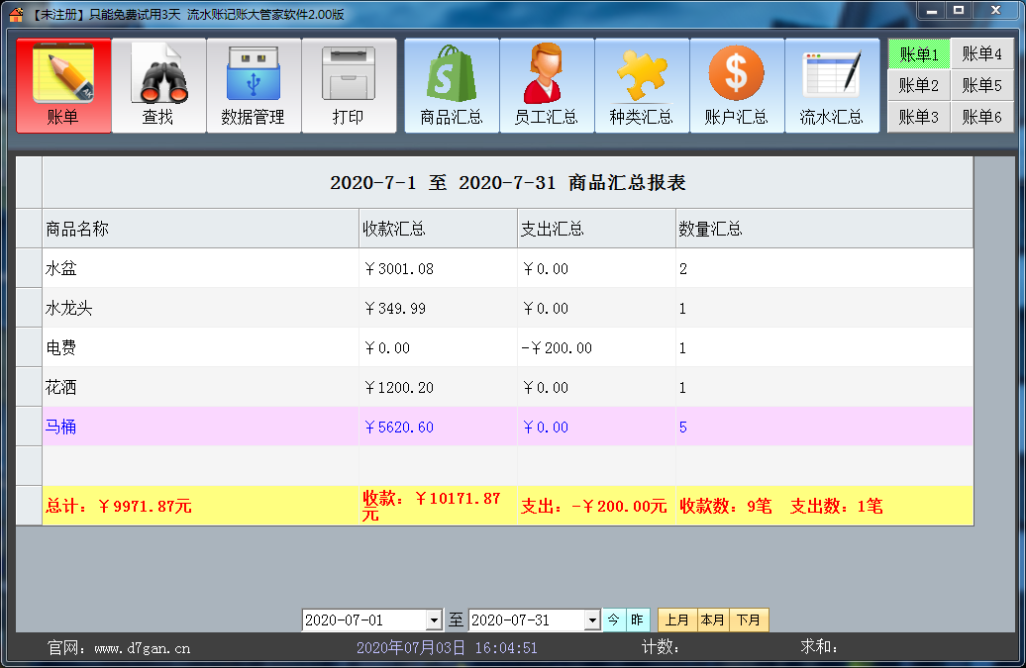Image resolution: width=1026 pixels, height=668 pixels.
Task: Open the 账单6 tab
Action: click(983, 117)
